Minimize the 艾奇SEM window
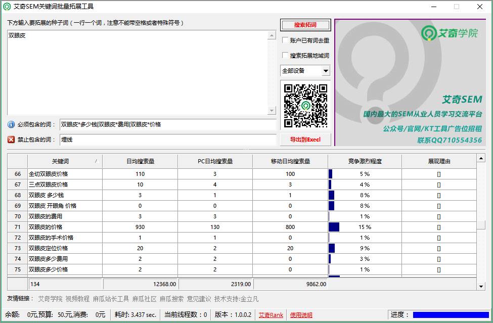The width and height of the screenshot is (493, 323). [434, 7]
